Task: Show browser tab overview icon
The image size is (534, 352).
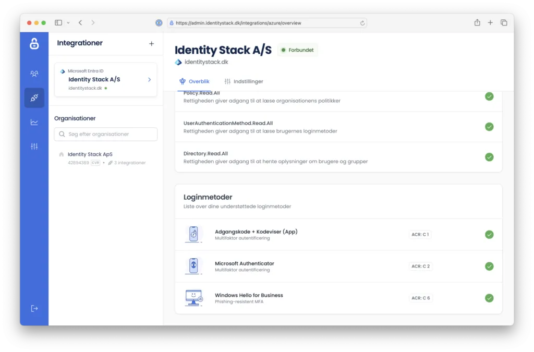Action: point(504,22)
